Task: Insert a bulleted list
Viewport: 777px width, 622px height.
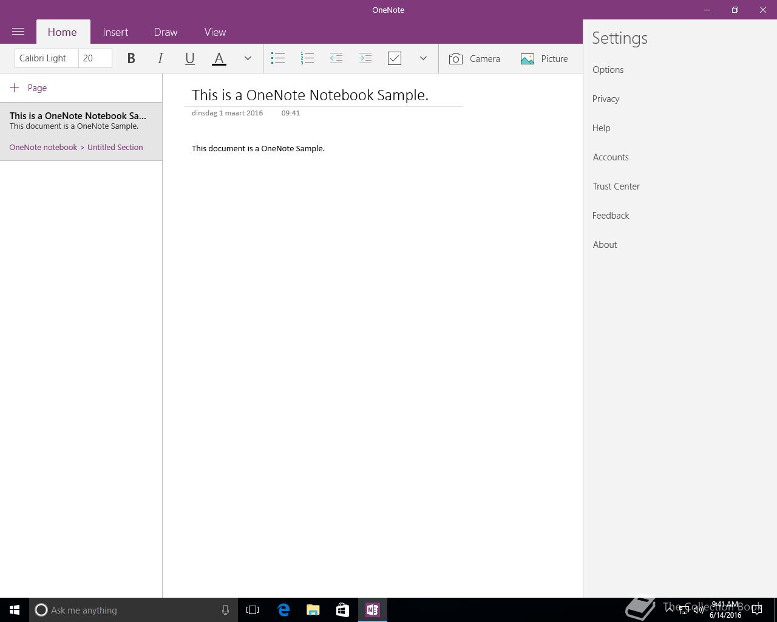Action: (x=278, y=58)
